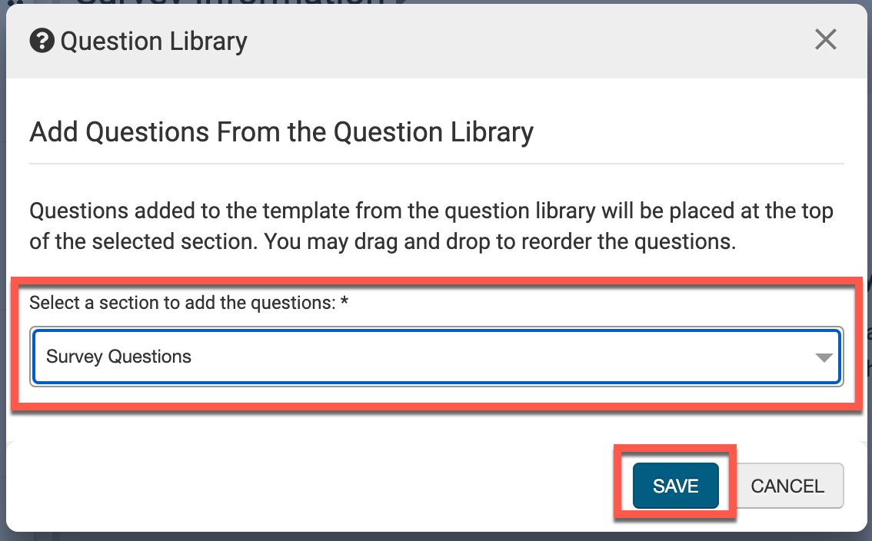Click the "Question Library" dialog title
Image resolution: width=872 pixels, height=541 pixels.
[154, 41]
